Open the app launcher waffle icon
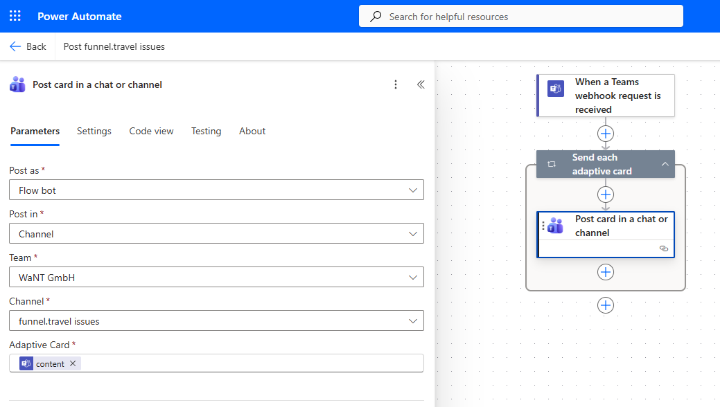 [15, 16]
